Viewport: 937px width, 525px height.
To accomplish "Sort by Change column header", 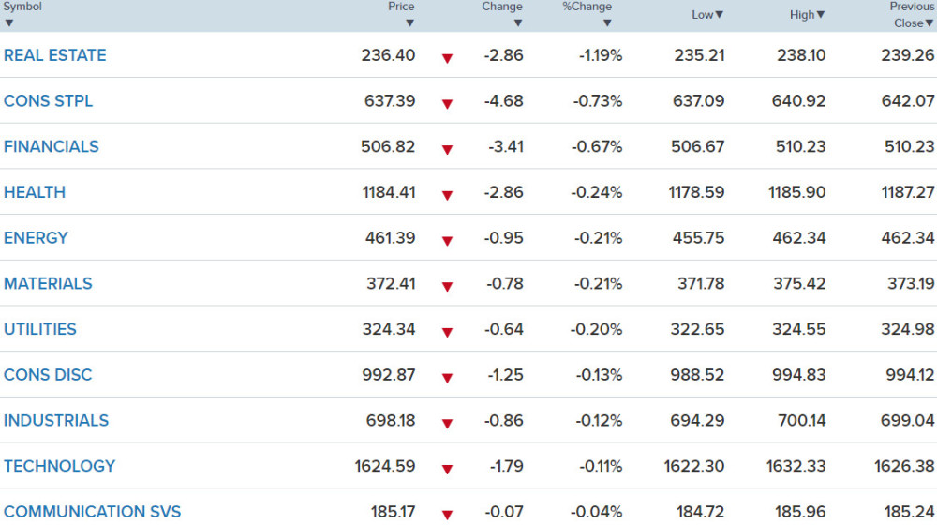I will coord(502,7).
